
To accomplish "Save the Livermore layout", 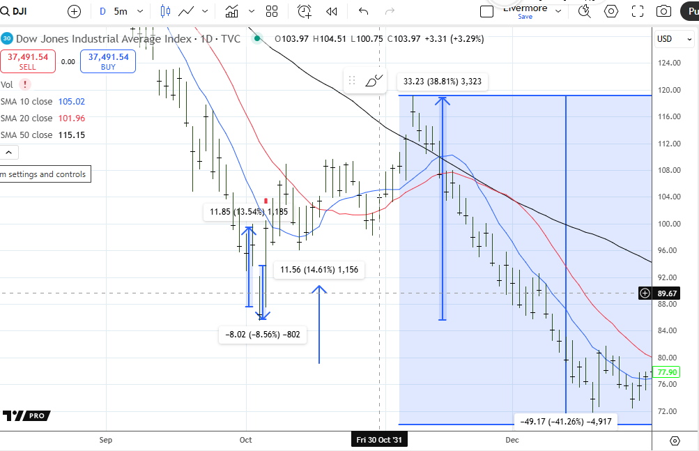I will (525, 17).
